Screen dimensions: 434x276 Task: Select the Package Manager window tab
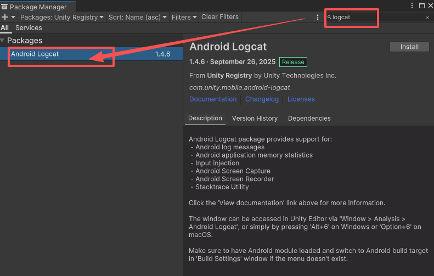click(x=38, y=7)
